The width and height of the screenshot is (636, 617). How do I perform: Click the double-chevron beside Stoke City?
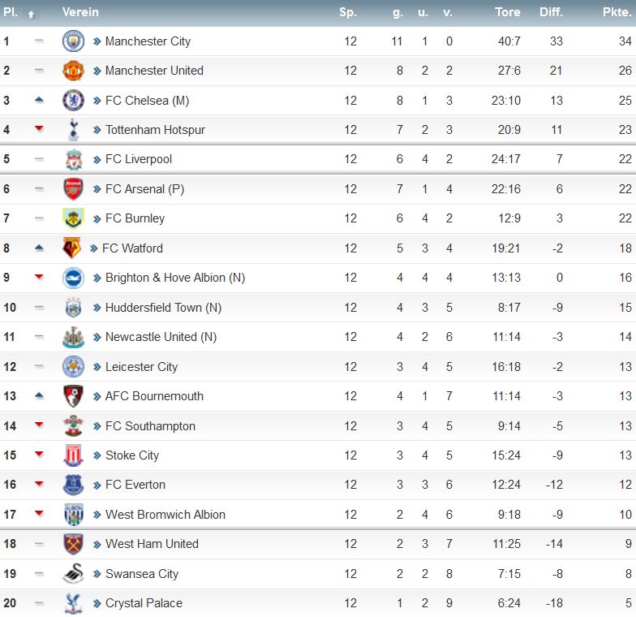[97, 455]
